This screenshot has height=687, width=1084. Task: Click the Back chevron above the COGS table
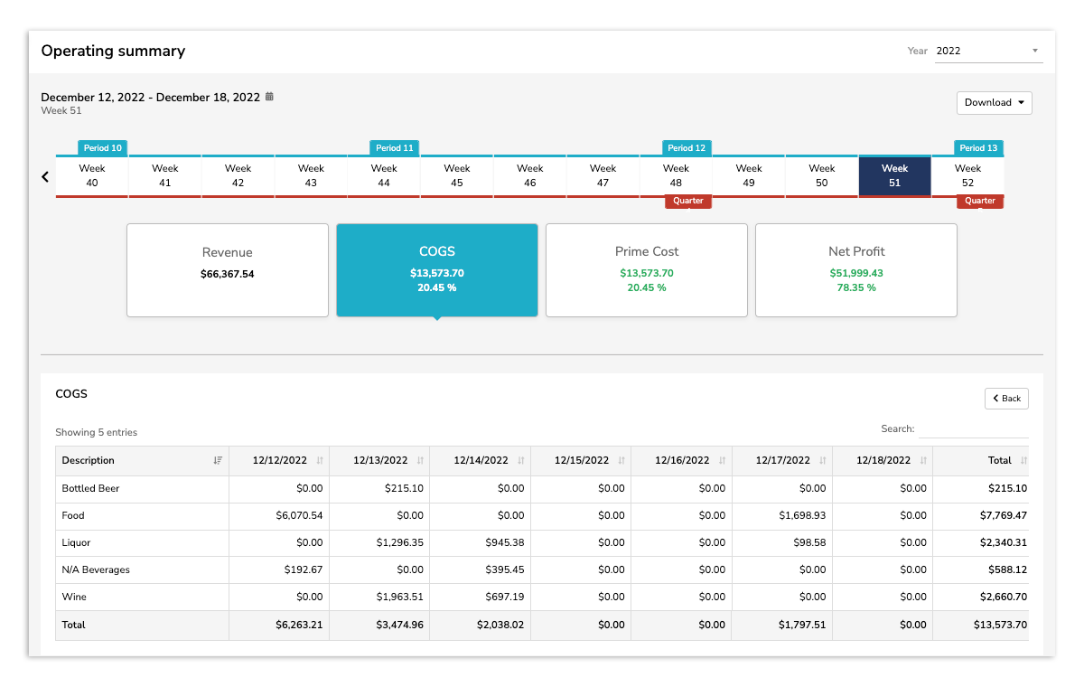pyautogui.click(x=1005, y=398)
